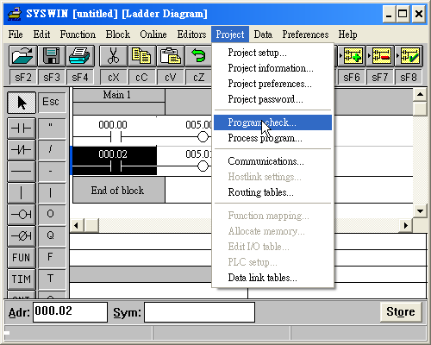Click the T shortcut key button

[x=51, y=279]
